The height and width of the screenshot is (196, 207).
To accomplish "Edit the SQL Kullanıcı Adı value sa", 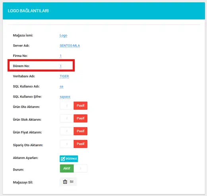I will click(x=61, y=87).
